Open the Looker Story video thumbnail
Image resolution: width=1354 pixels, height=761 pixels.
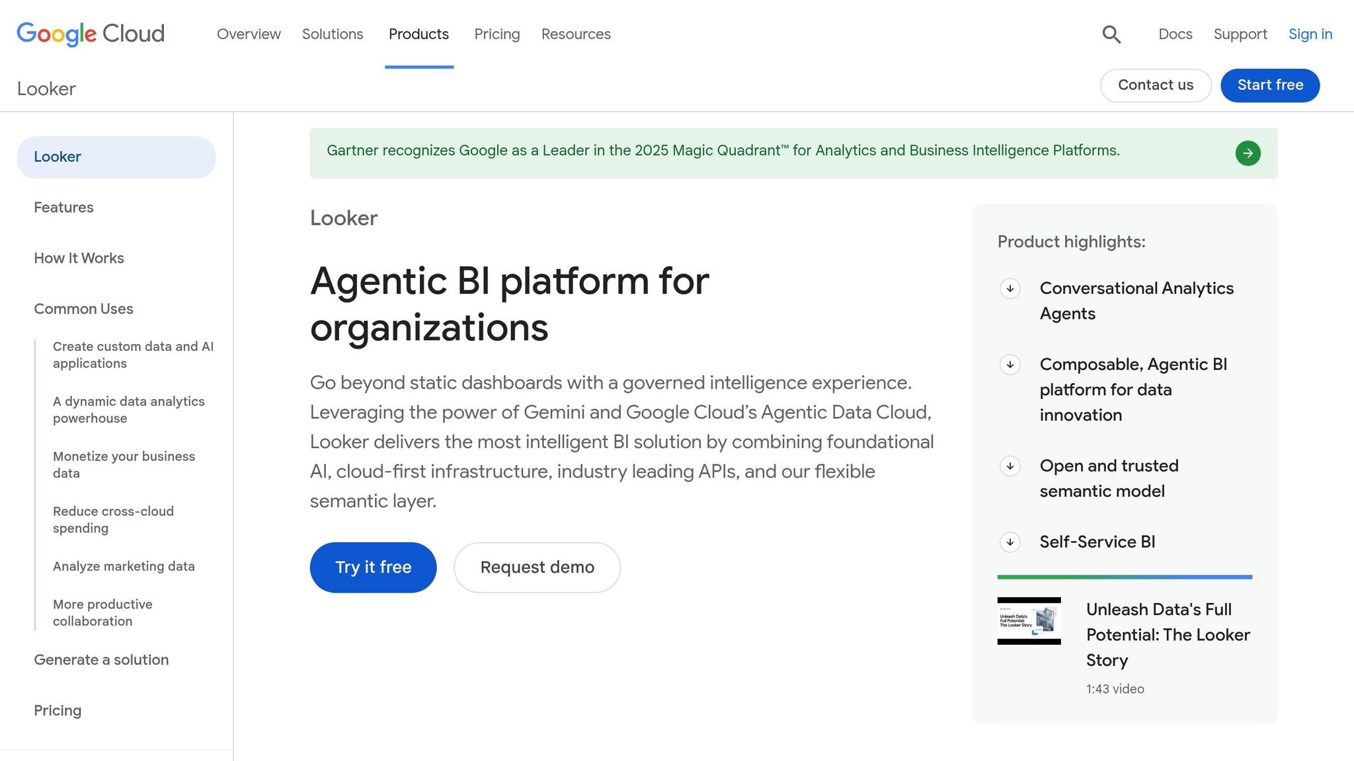[1029, 621]
